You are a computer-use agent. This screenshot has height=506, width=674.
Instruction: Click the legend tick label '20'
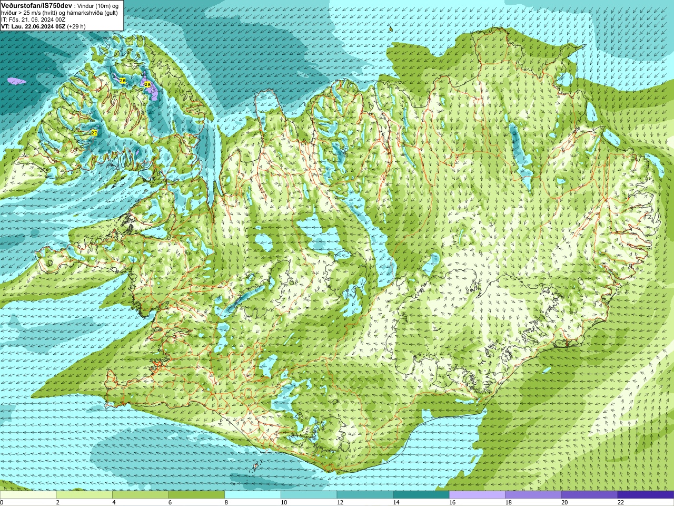tap(564, 503)
